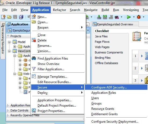
Task: Open Page Flows checklist link
Action: pos(102,42)
